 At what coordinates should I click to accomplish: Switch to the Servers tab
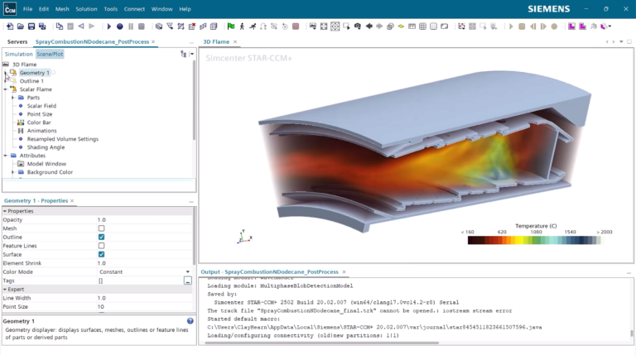17,41
